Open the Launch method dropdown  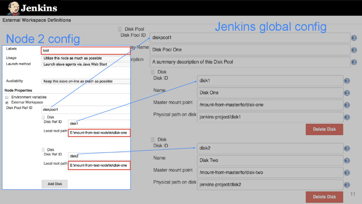pos(86,64)
